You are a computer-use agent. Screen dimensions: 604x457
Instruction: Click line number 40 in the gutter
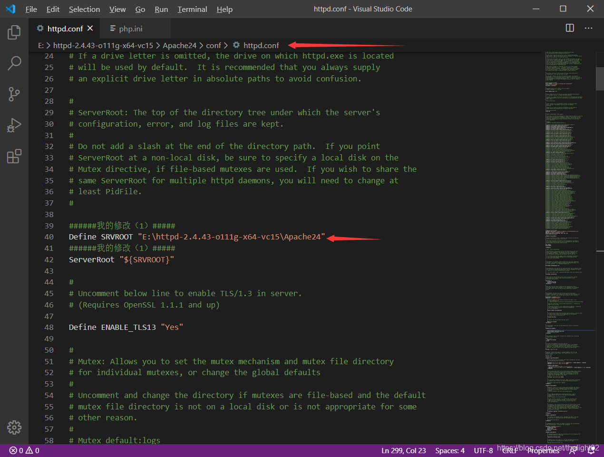tap(49, 237)
